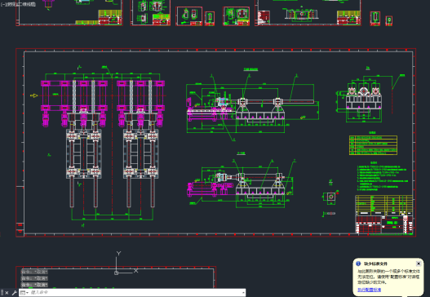
Task: Select the yellow parameter table in drawing
Action: tap(373, 145)
